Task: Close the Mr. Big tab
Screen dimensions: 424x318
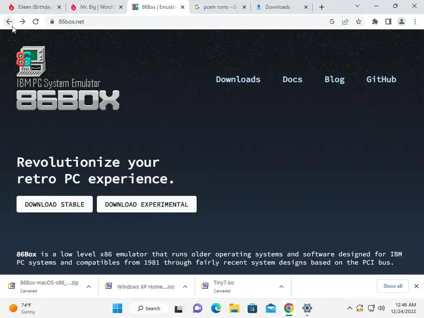Action: click(x=121, y=7)
